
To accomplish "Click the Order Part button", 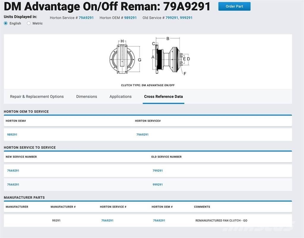I will (234, 6).
